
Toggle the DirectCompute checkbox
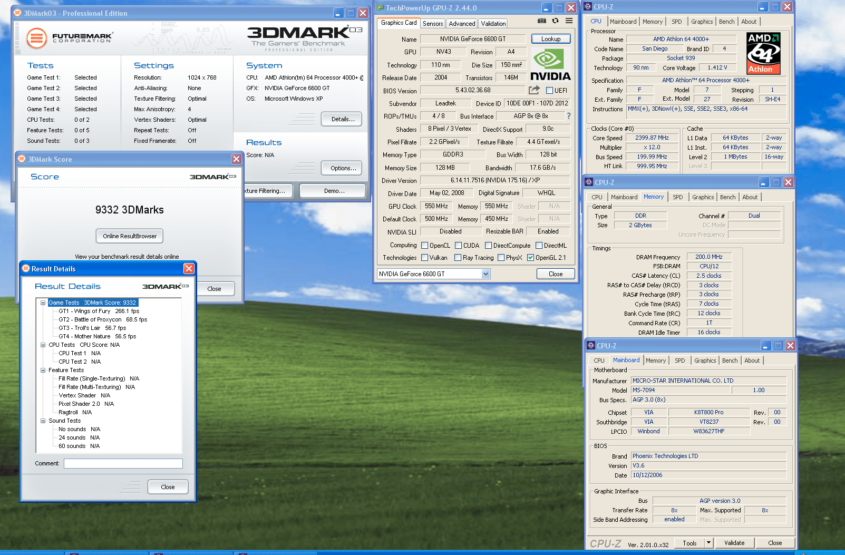click(488, 246)
